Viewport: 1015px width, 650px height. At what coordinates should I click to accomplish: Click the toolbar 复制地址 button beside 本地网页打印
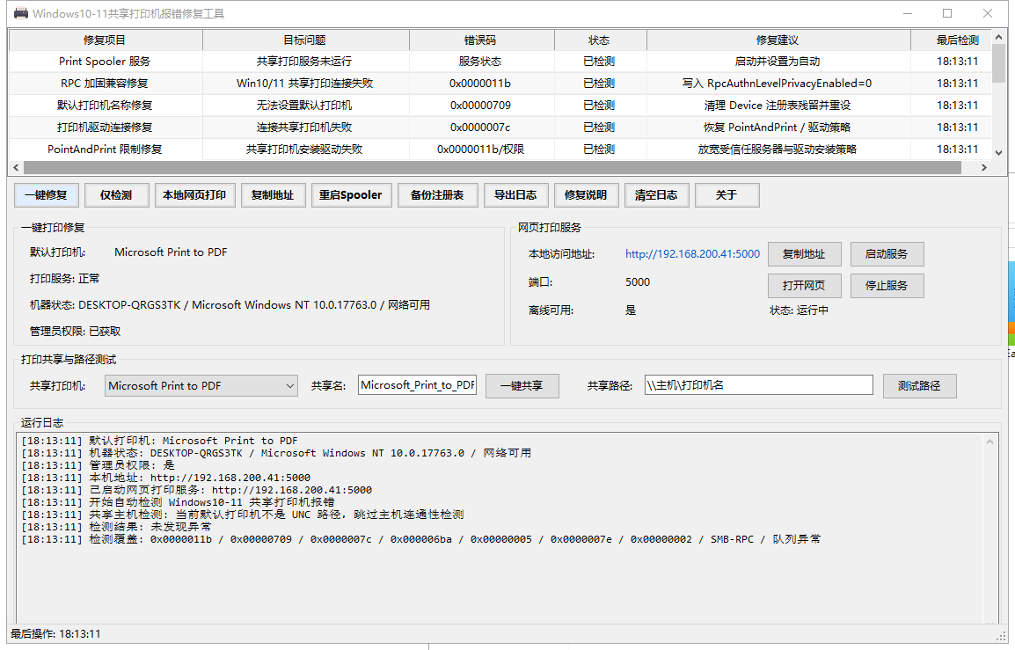click(273, 195)
